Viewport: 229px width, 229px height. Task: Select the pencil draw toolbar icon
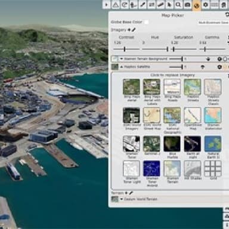143,5
